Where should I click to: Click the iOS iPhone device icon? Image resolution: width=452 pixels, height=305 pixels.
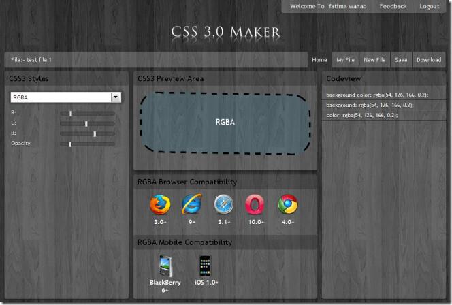click(204, 265)
